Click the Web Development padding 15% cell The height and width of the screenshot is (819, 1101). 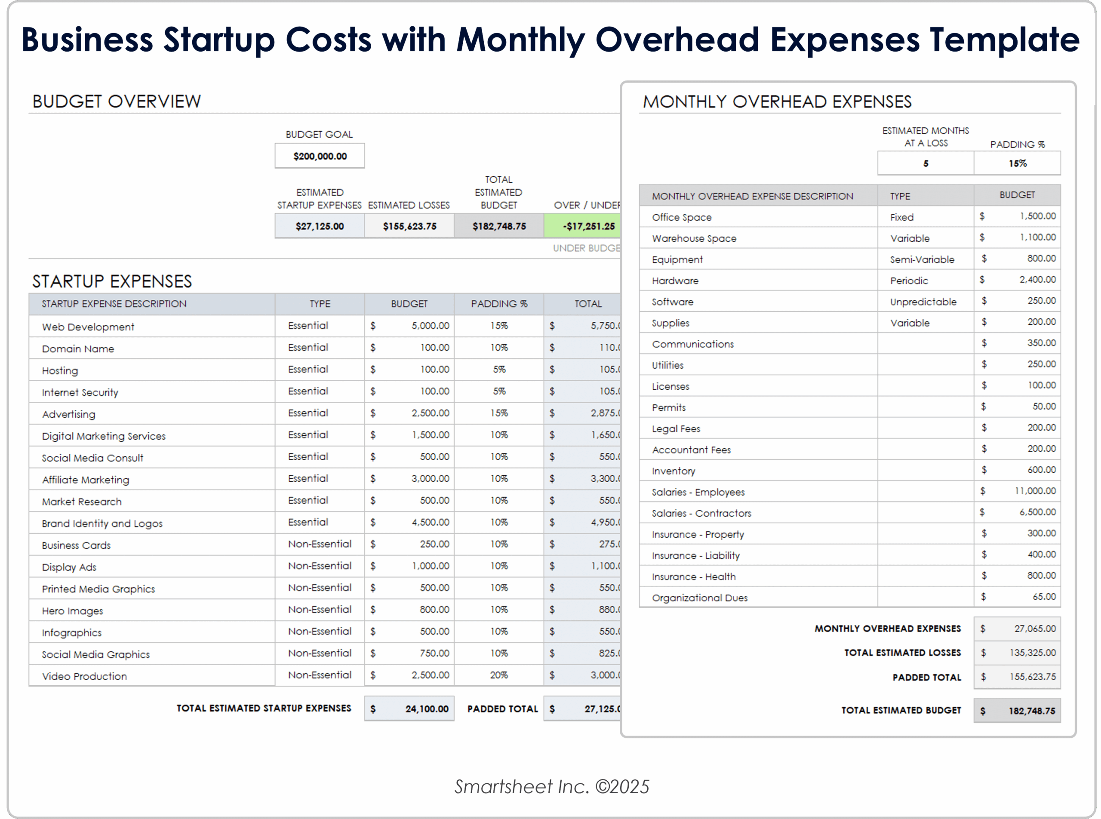[x=499, y=326]
